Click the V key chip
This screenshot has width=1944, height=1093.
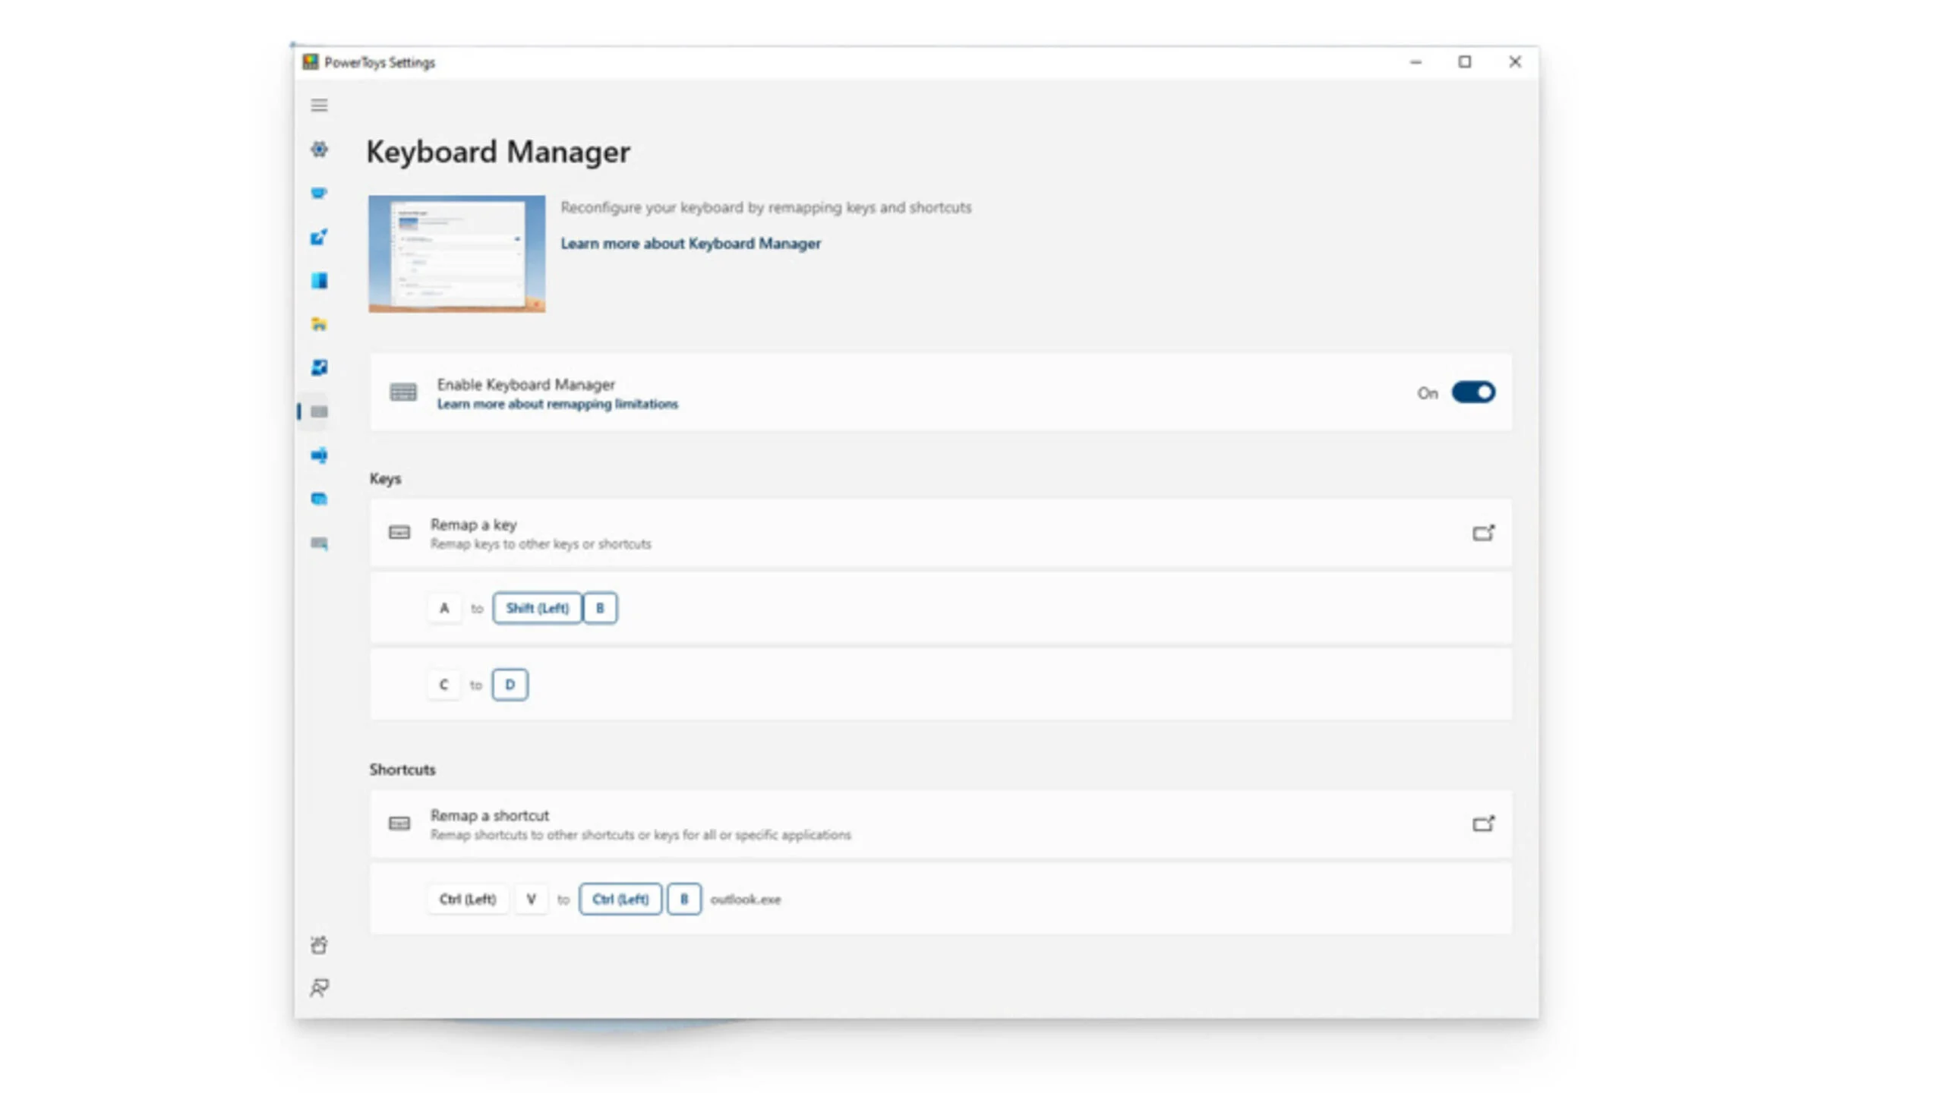532,899
